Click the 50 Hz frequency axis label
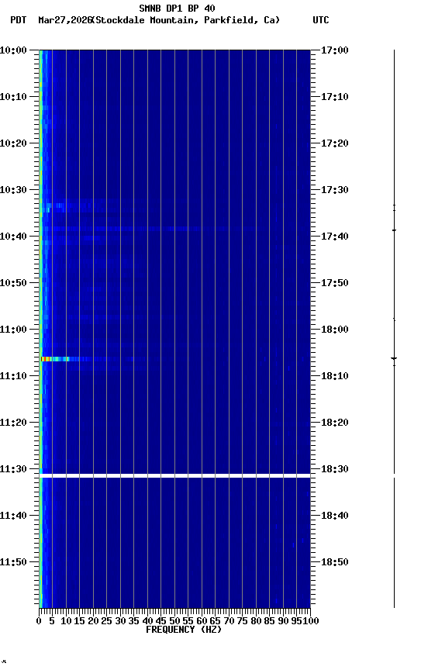This screenshot has height=670, width=428. (174, 621)
